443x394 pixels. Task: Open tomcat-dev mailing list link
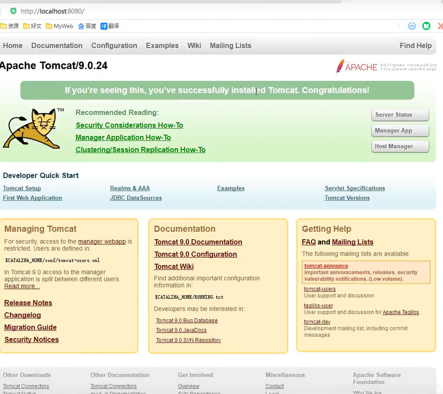(x=317, y=322)
